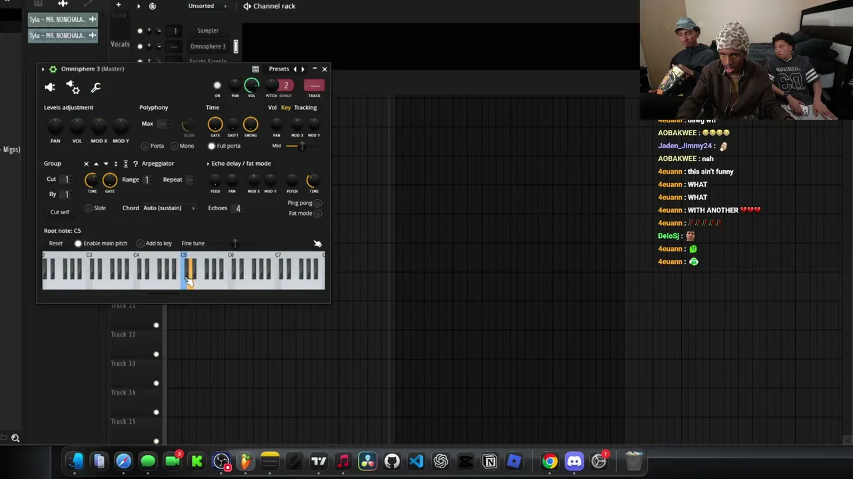Open the preset browser grid icon
This screenshot has width=853, height=479.
pyautogui.click(x=255, y=69)
